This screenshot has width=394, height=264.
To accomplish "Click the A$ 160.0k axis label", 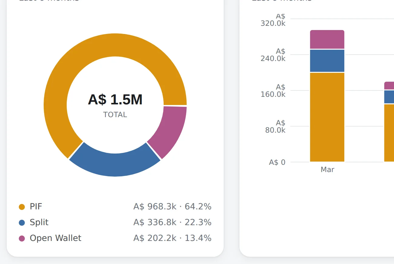I will [x=273, y=91].
